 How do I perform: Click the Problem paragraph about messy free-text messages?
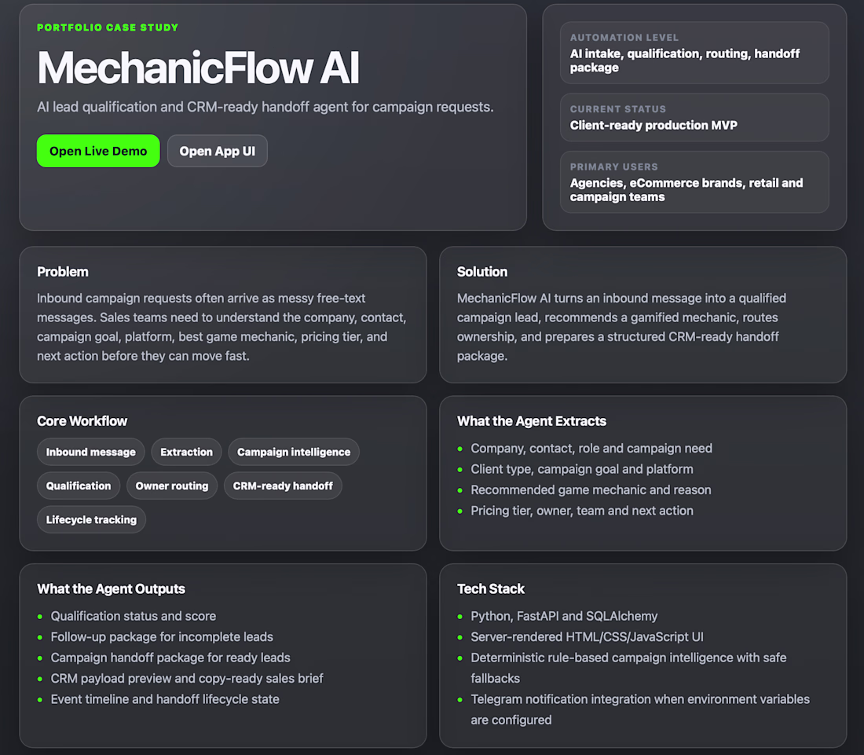[221, 327]
